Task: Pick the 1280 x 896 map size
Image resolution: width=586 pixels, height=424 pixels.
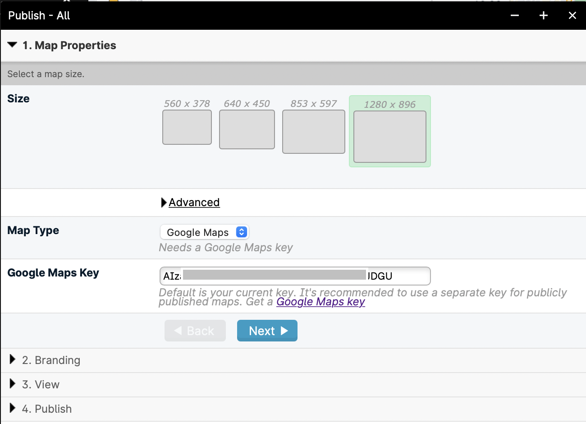Action: (x=390, y=137)
